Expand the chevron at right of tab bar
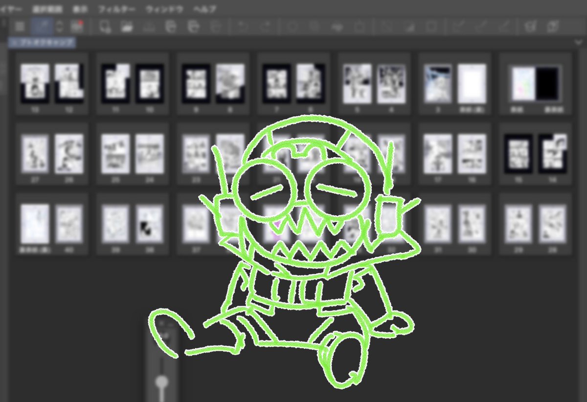Viewport: 587px width, 402px height. pyautogui.click(x=580, y=42)
